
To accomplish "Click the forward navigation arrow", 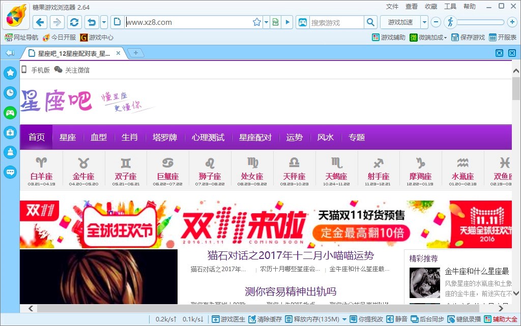I will pyautogui.click(x=57, y=22).
